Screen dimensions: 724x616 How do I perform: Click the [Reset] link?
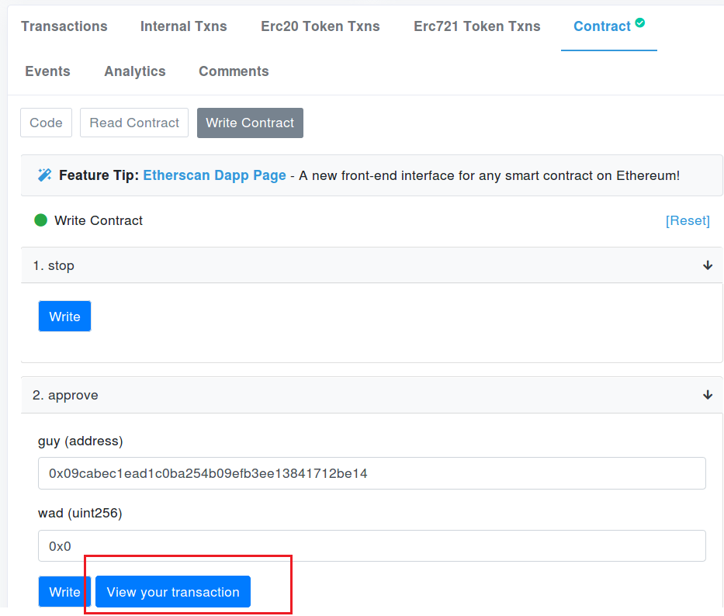[x=688, y=221]
